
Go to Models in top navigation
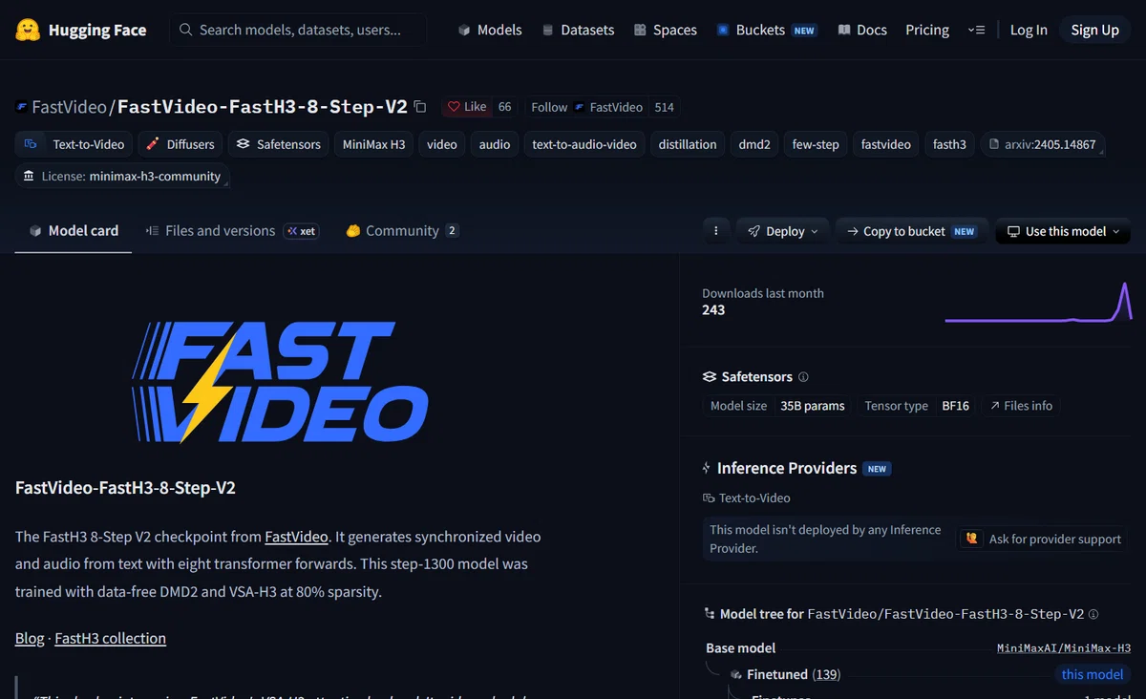pyautogui.click(x=490, y=30)
